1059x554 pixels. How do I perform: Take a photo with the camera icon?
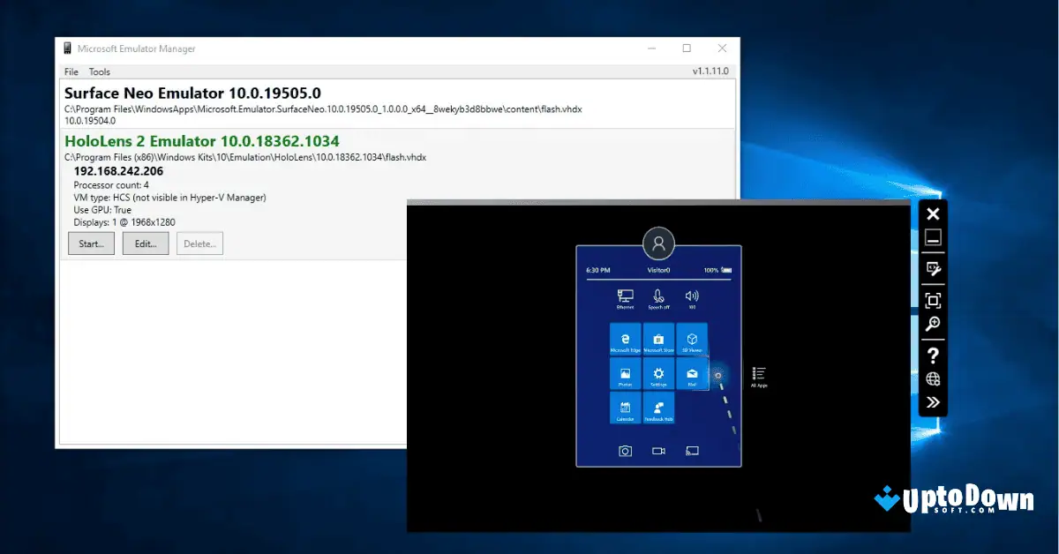[626, 450]
